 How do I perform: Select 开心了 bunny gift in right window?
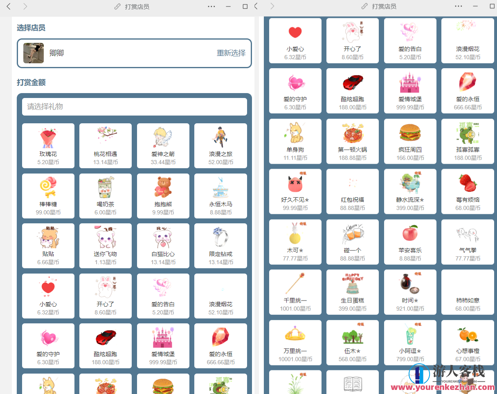tap(353, 40)
